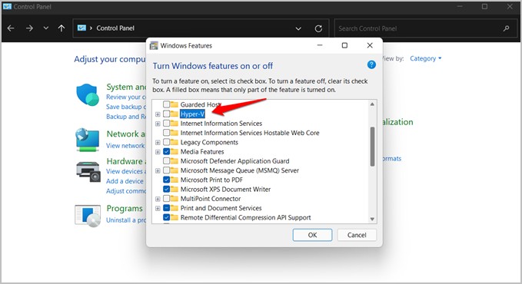Open the Windows Features help question icon
This screenshot has height=284, width=522.
[371, 64]
